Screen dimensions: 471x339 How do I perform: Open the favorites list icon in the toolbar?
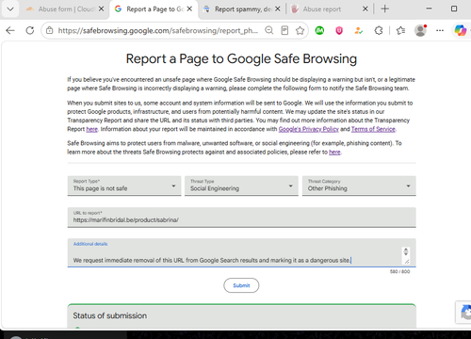[400, 30]
